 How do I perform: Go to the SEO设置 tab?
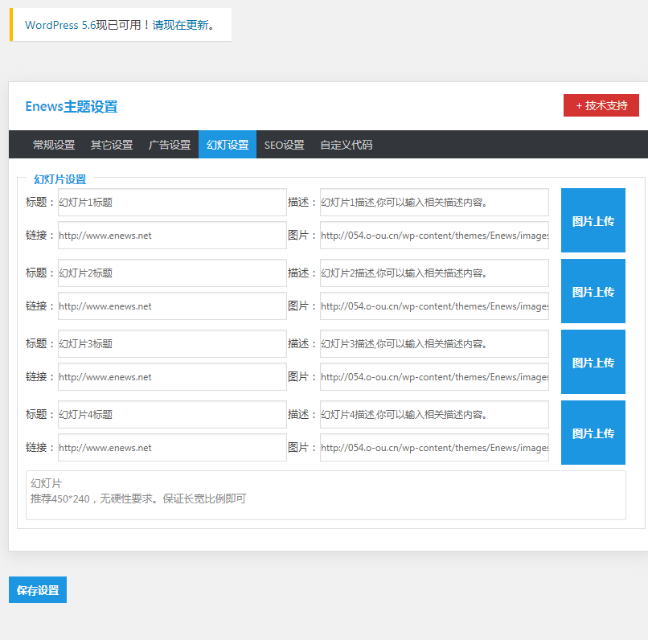tap(285, 145)
